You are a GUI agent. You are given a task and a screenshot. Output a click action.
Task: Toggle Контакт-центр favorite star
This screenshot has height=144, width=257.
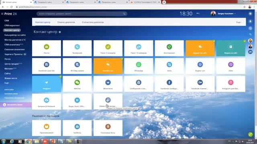[60, 32]
